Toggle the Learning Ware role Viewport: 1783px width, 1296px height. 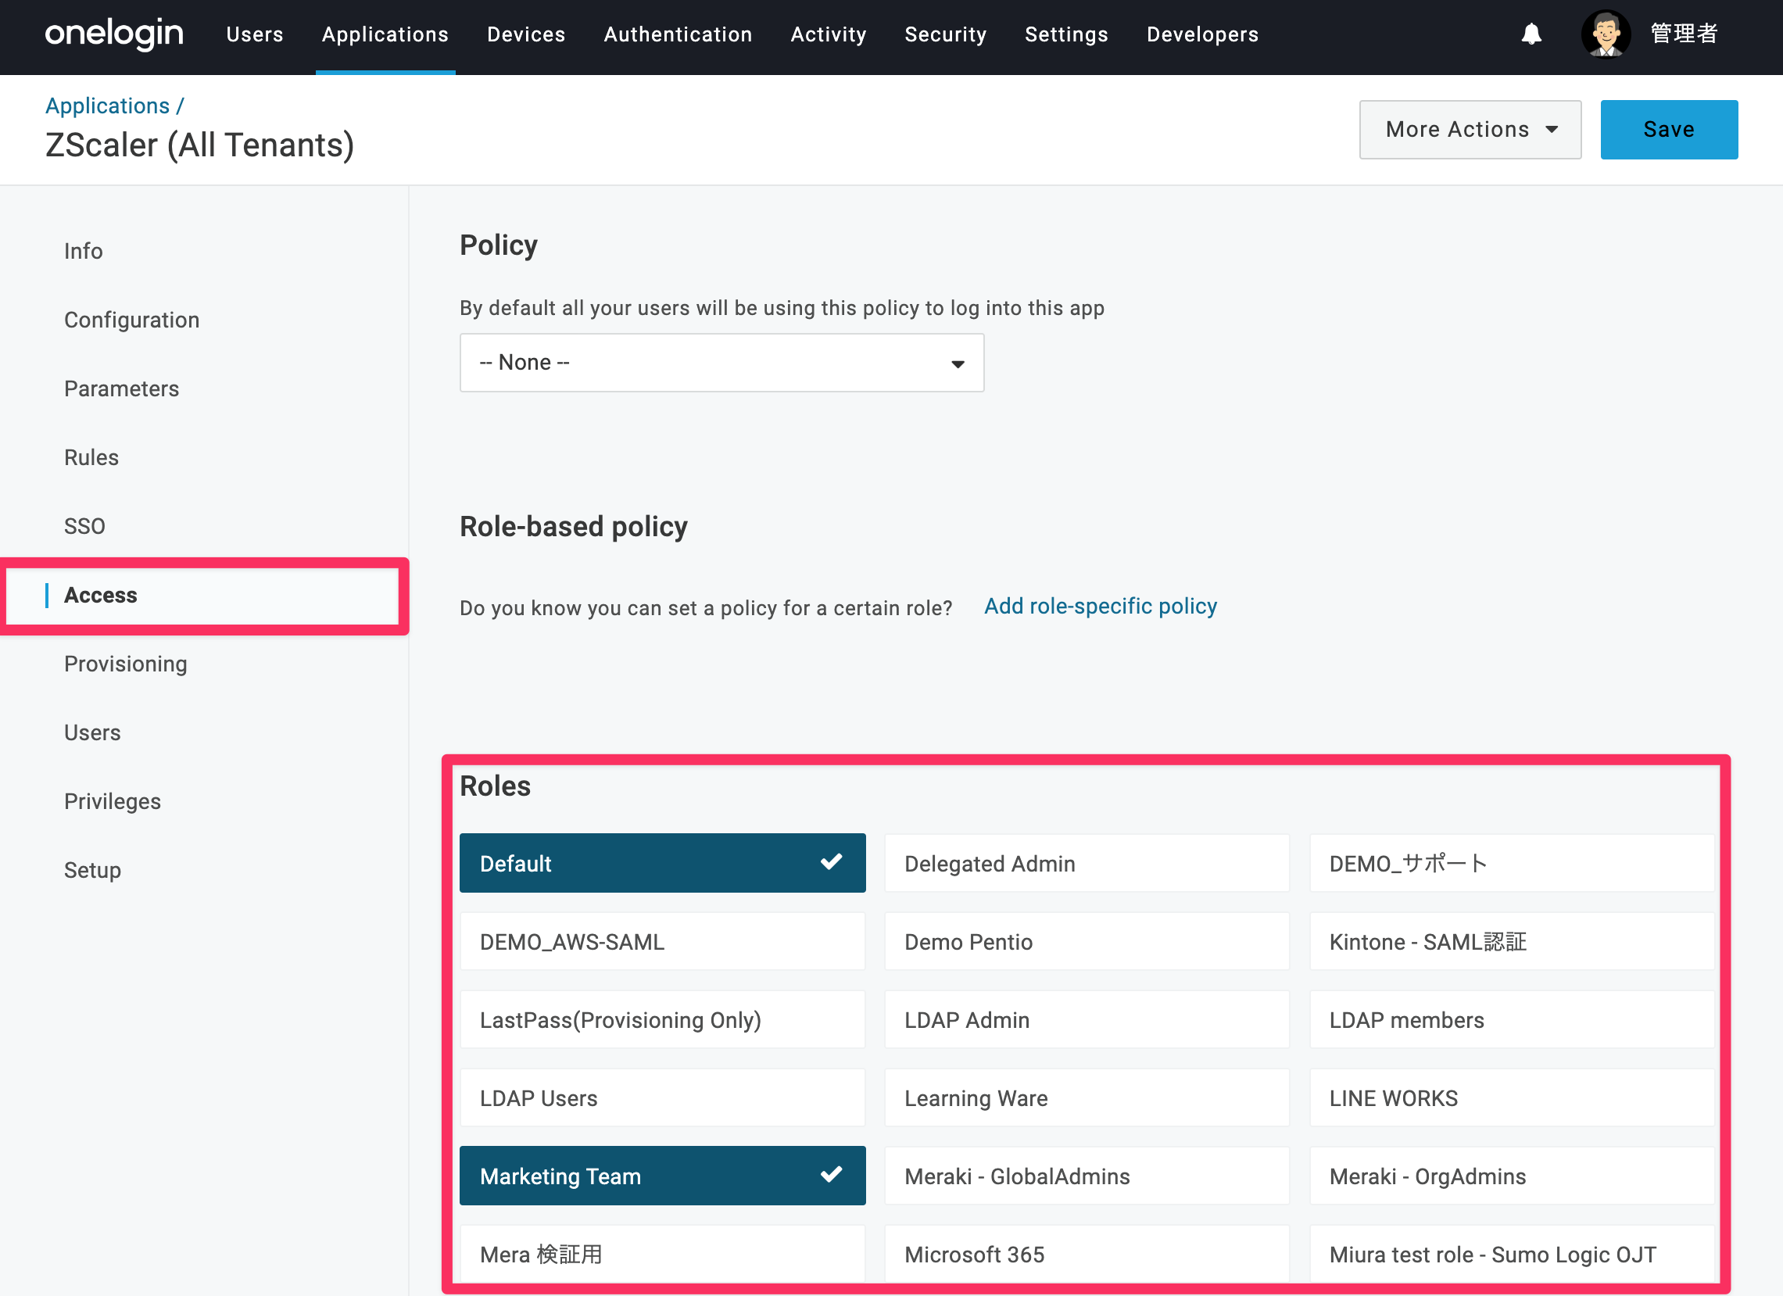[x=1087, y=1098]
